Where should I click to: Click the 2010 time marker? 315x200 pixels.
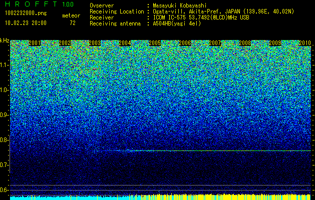(x=305, y=43)
